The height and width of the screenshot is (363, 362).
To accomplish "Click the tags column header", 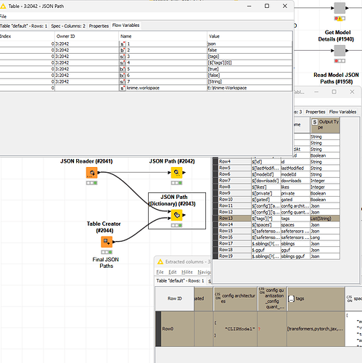I will [x=316, y=299].
